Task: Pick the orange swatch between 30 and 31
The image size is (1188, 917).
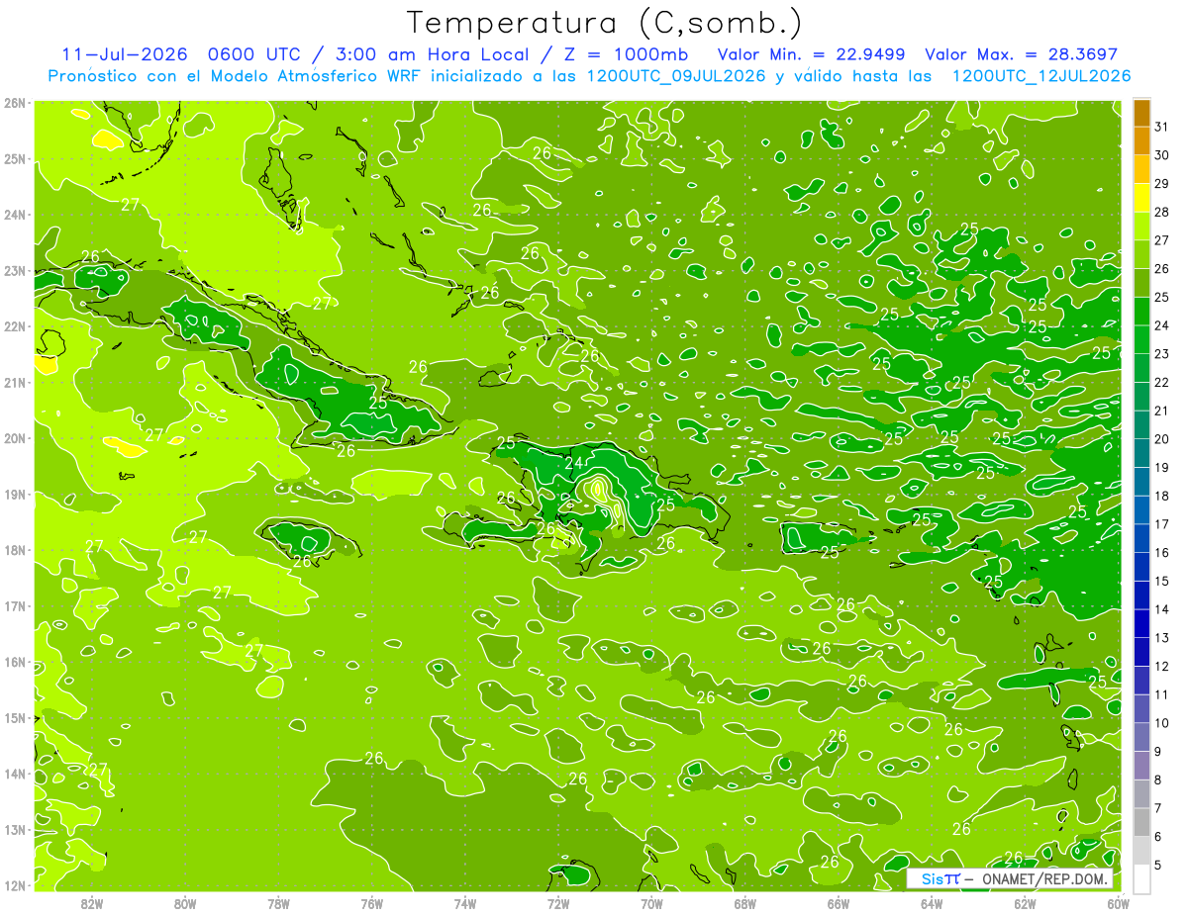Action: point(1141,141)
